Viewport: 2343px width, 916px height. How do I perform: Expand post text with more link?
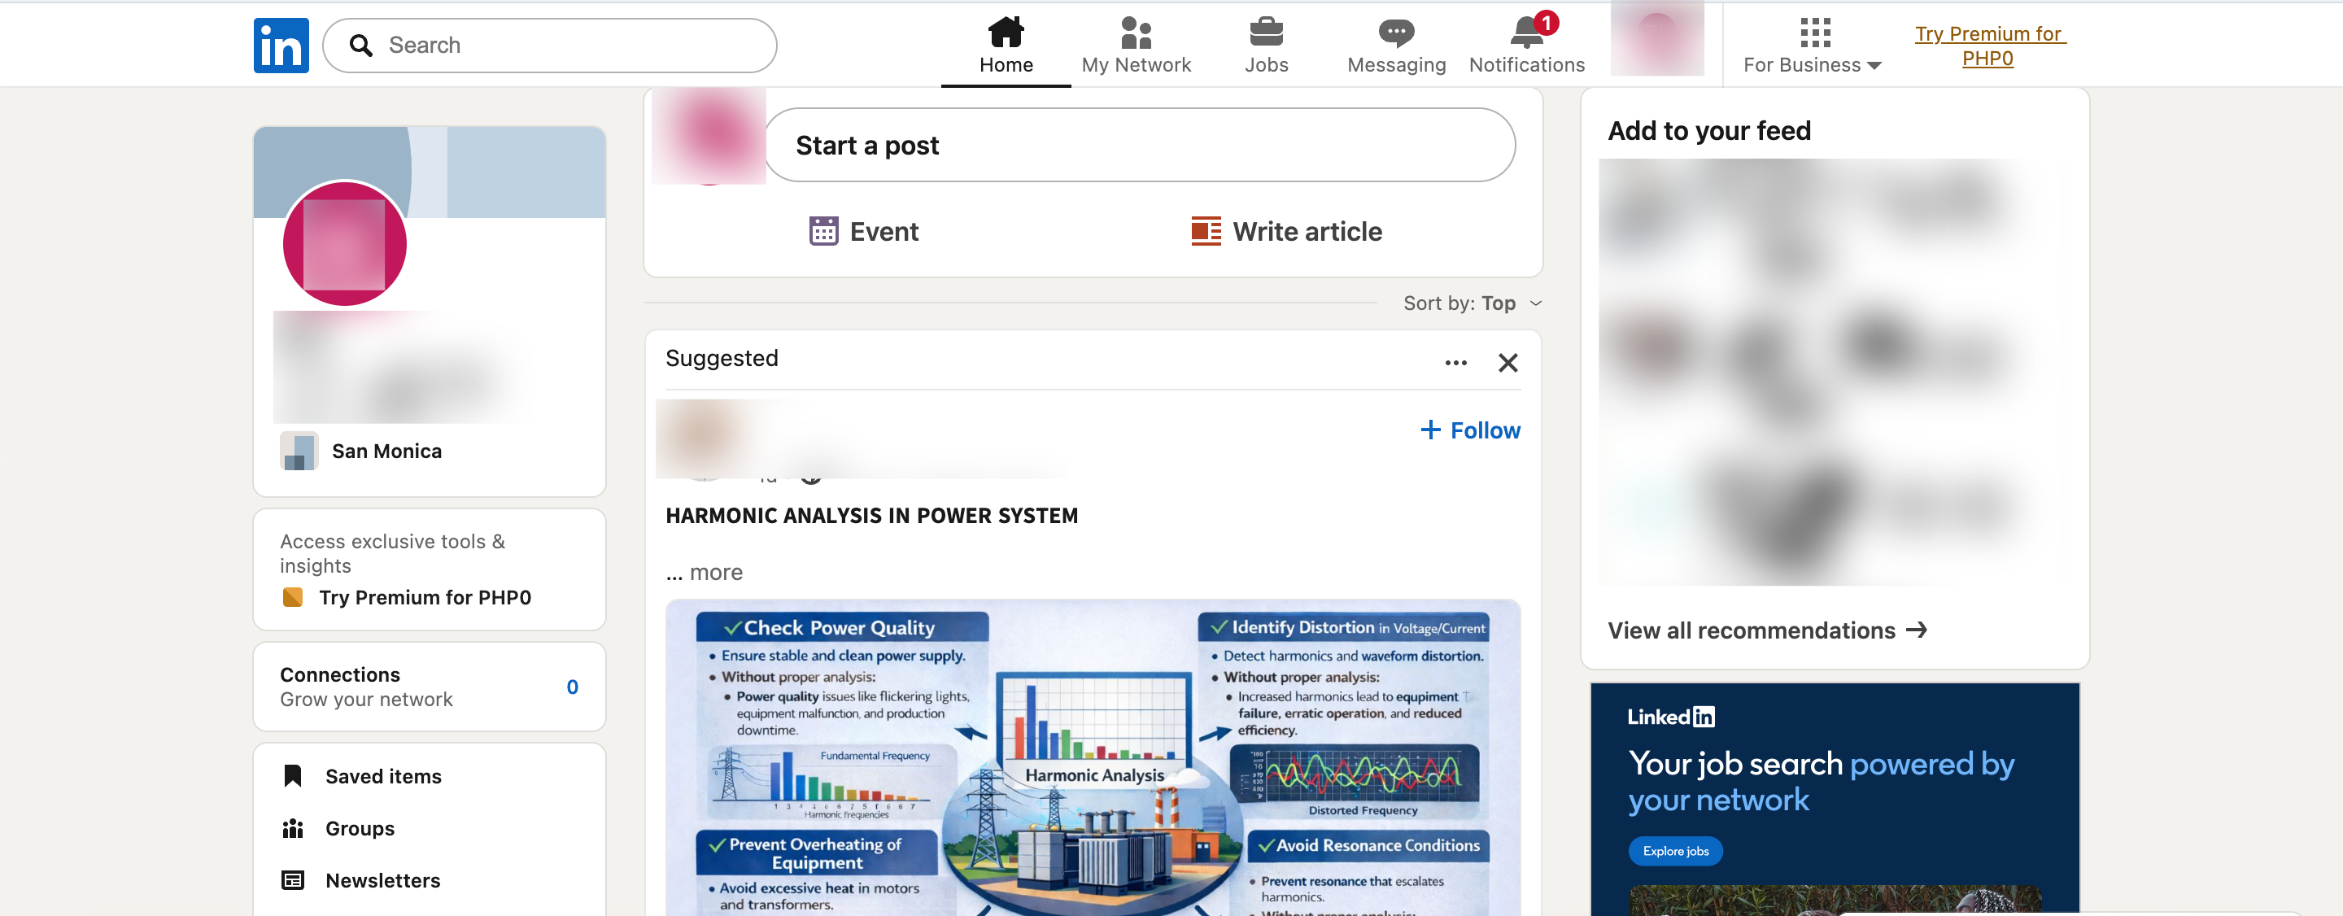click(x=704, y=572)
